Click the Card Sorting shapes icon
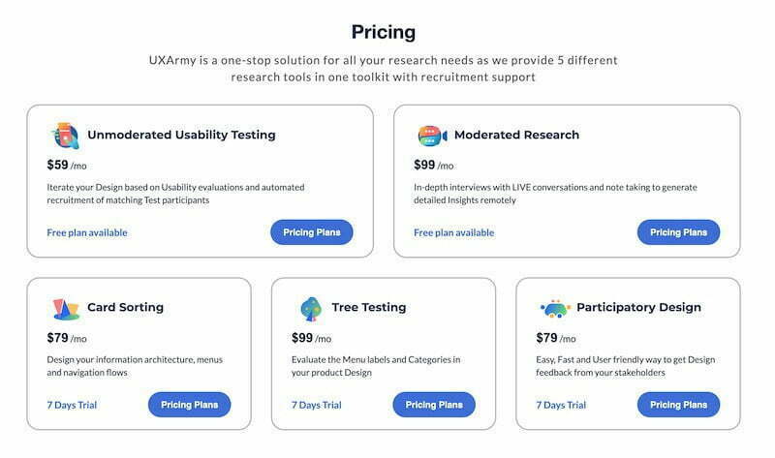 (66, 309)
